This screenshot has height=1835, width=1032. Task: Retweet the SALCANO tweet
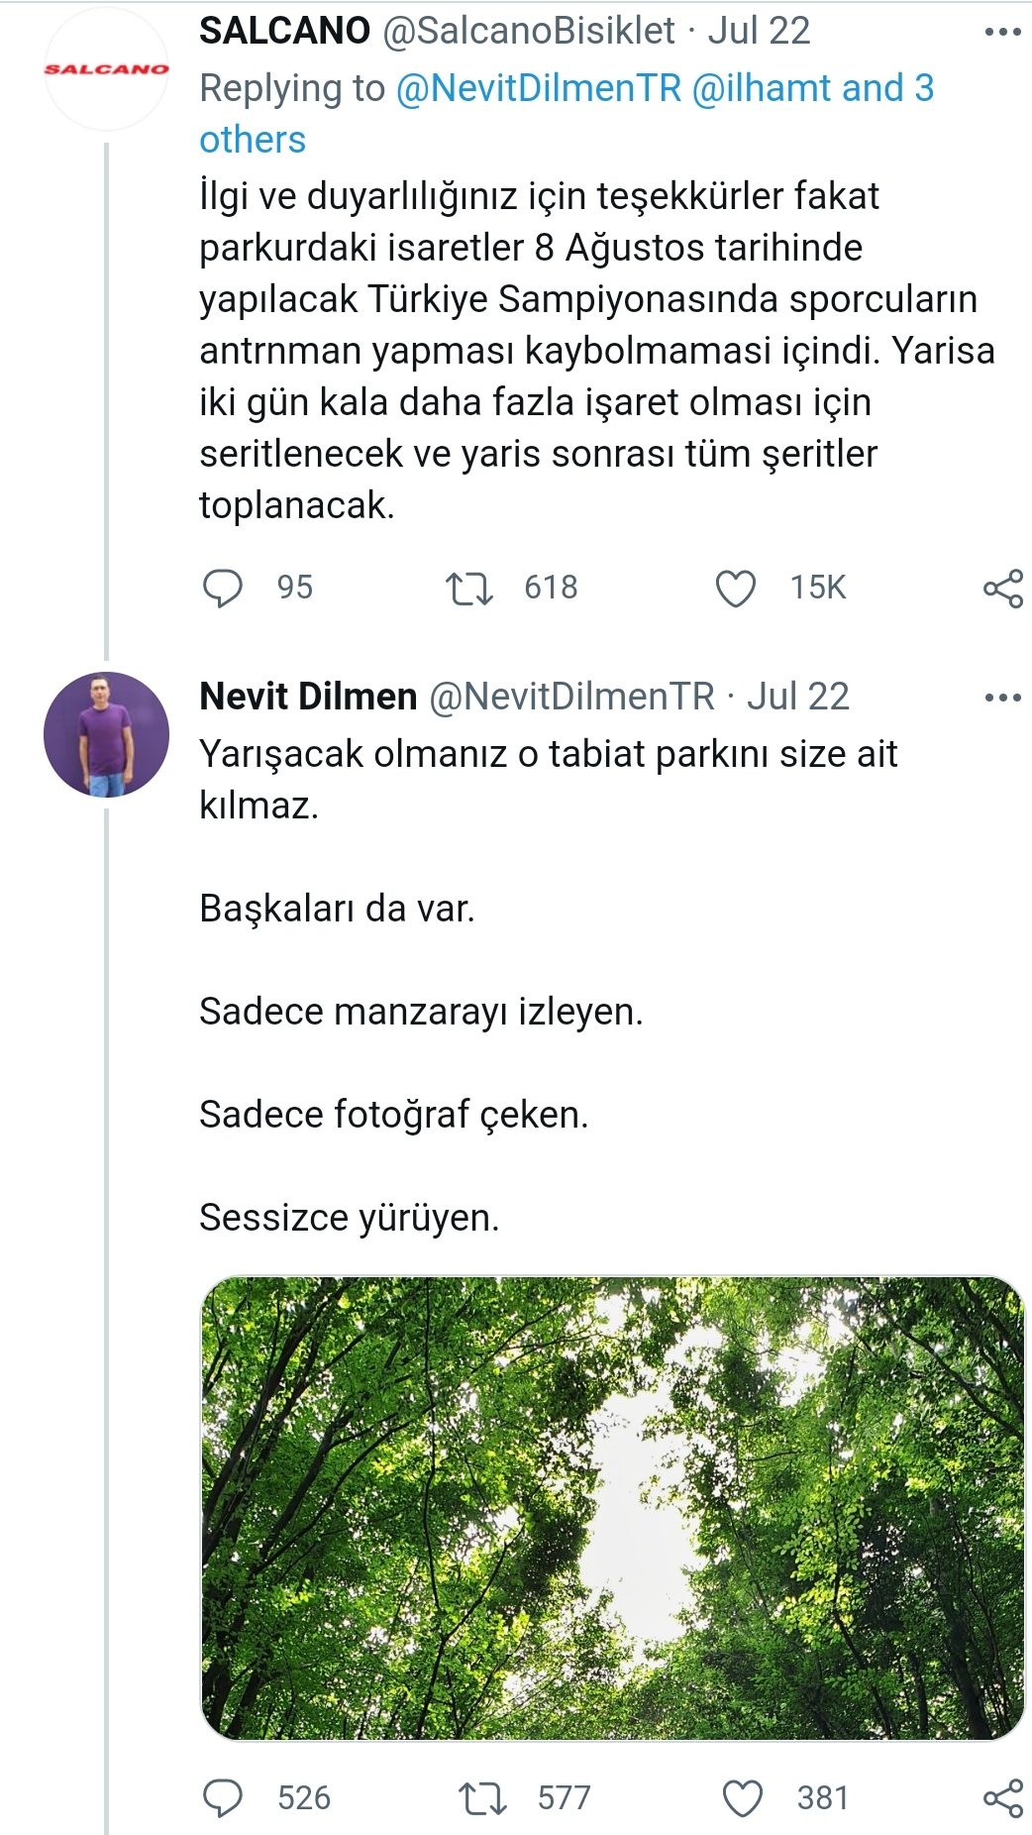pos(468,589)
